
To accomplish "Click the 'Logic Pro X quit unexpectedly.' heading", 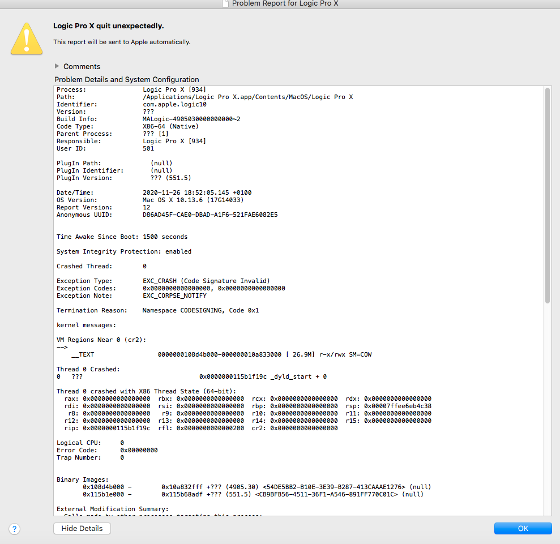I will (109, 25).
